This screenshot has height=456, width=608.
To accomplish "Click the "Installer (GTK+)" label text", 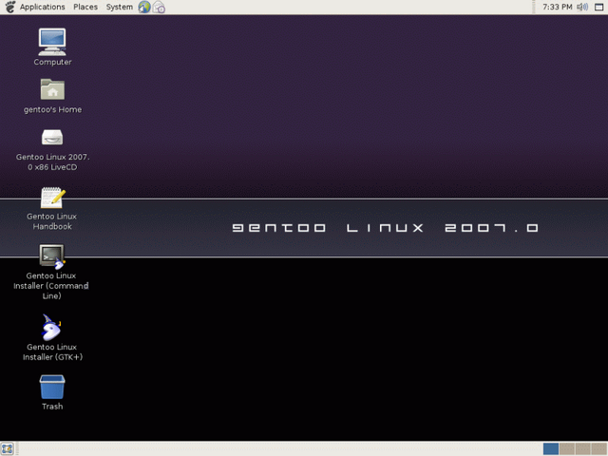I will [52, 357].
